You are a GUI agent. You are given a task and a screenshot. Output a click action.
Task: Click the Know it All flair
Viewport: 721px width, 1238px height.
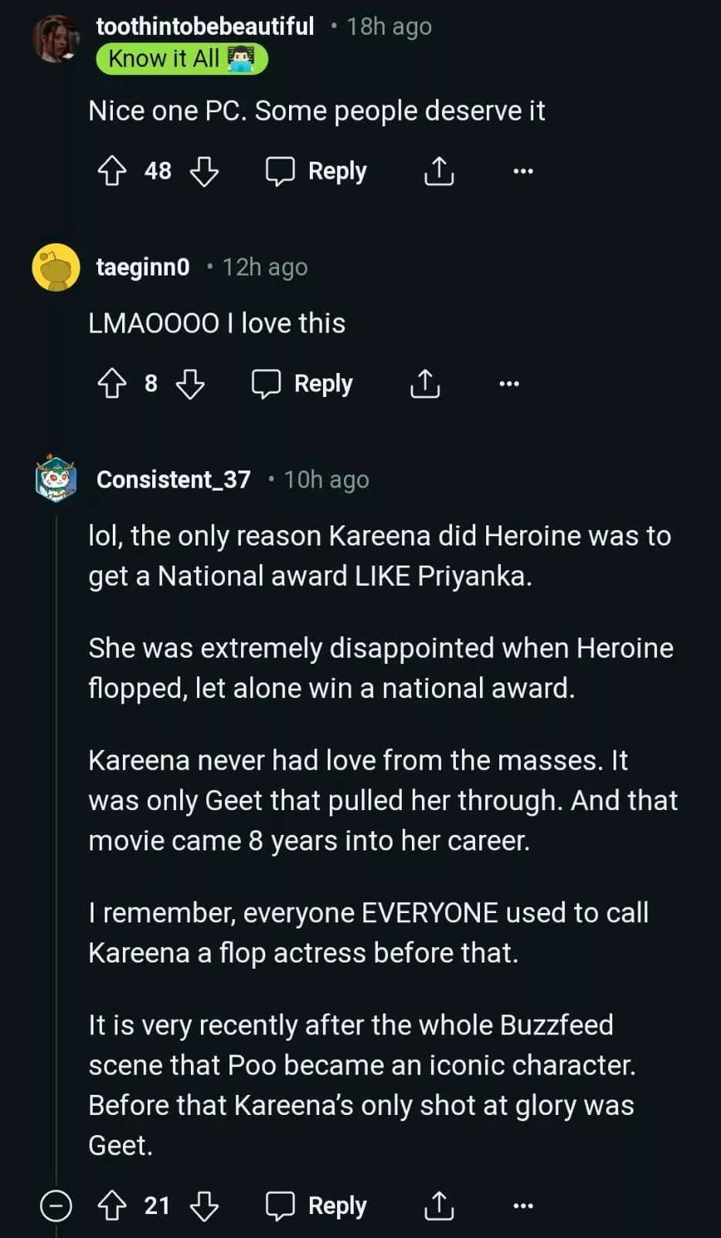coord(182,59)
